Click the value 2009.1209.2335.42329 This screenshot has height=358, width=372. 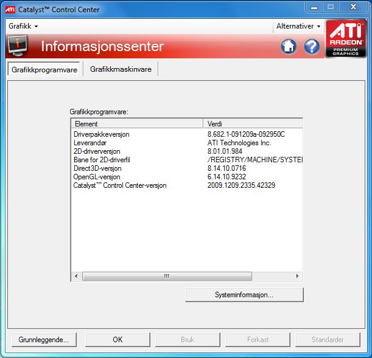coord(241,185)
